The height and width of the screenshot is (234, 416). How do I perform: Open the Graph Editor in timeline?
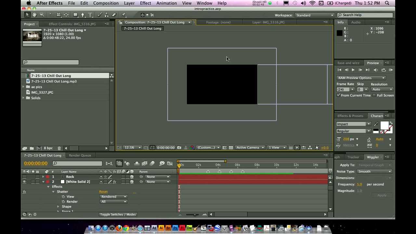169,163
